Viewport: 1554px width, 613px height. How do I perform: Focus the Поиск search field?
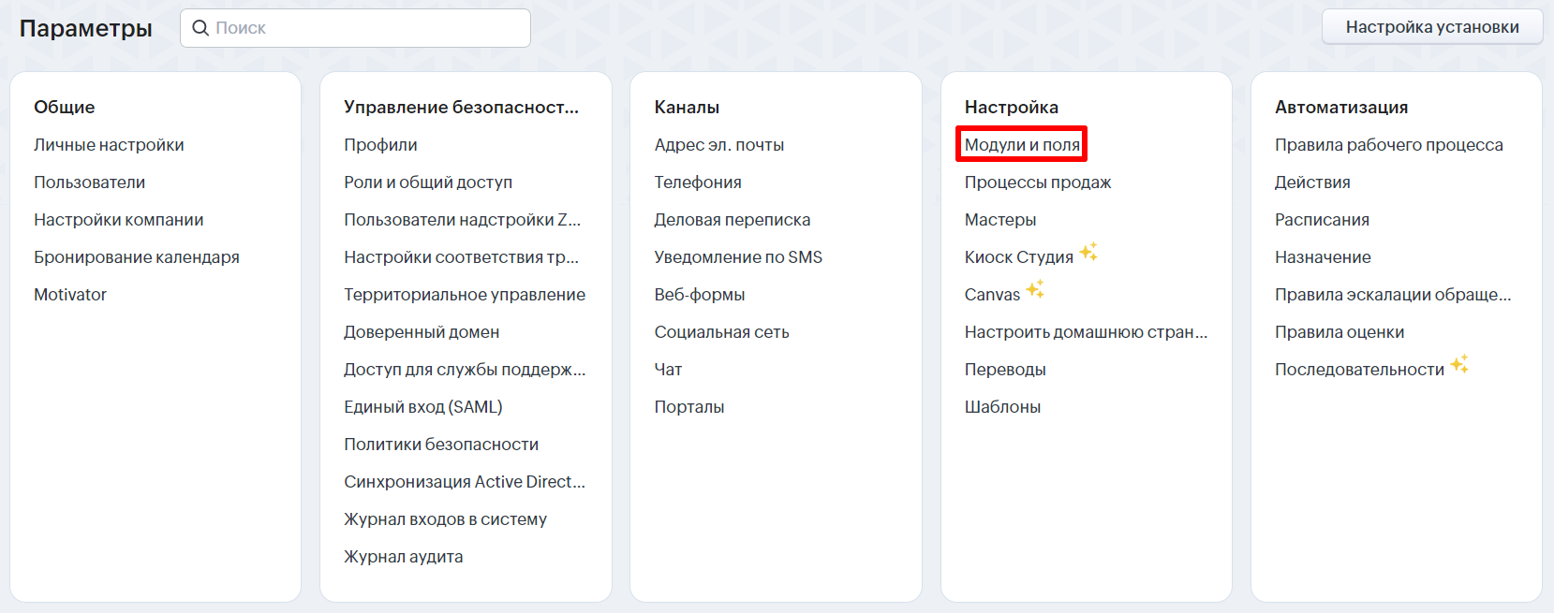pos(365,28)
